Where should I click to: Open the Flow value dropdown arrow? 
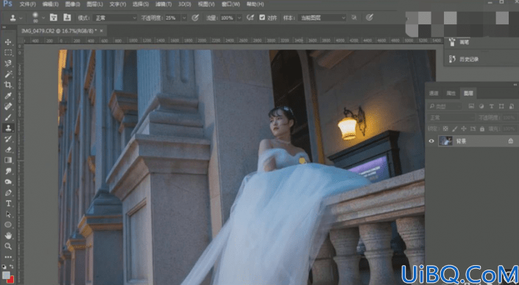click(239, 18)
